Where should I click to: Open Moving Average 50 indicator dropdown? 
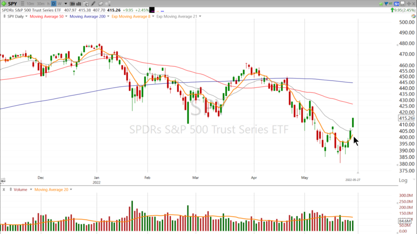[46, 16]
